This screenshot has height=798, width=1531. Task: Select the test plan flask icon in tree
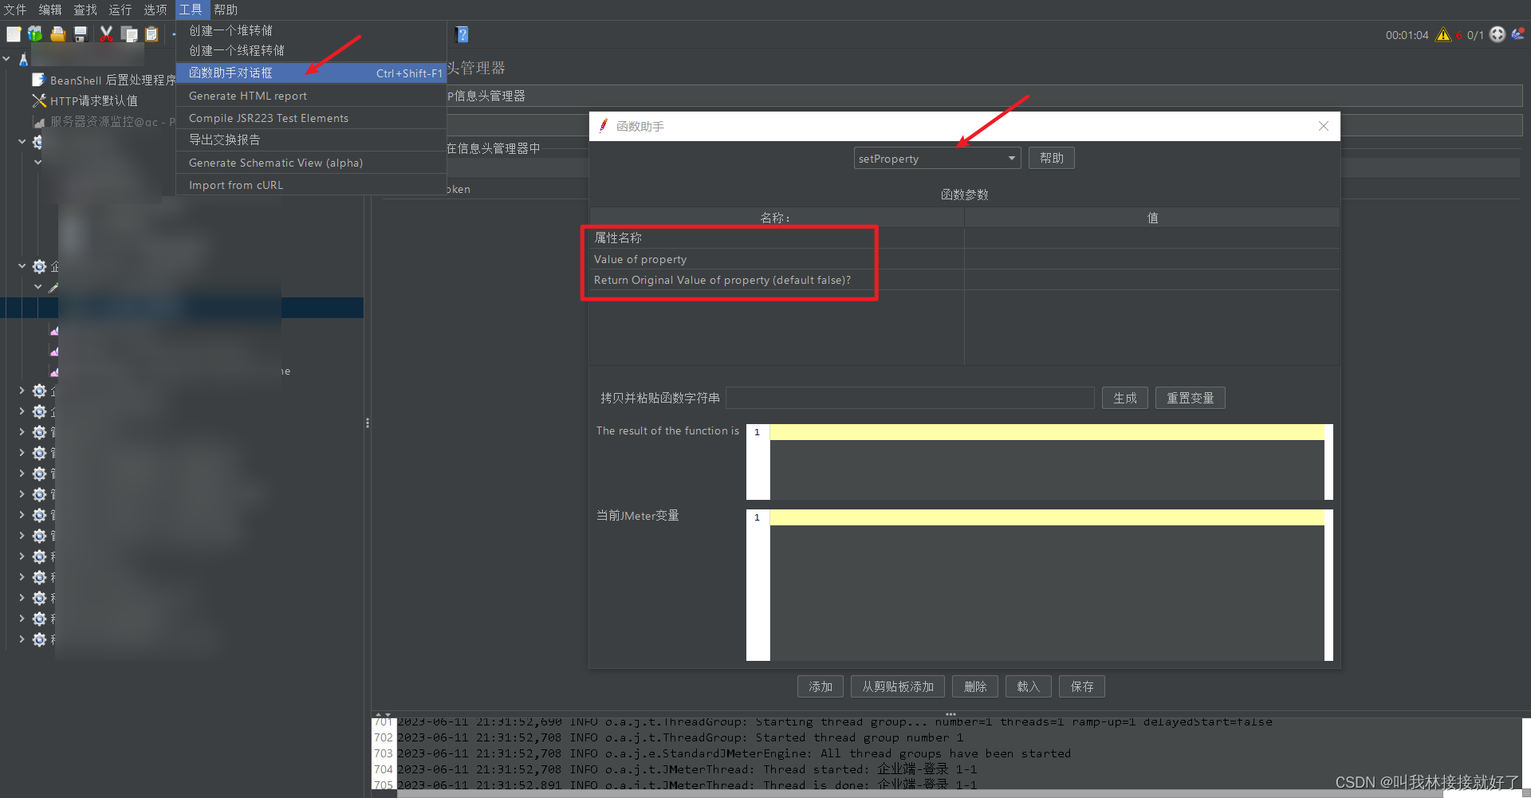pyautogui.click(x=23, y=59)
